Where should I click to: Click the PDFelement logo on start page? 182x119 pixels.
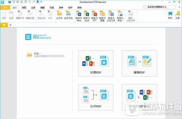[x=38, y=37]
